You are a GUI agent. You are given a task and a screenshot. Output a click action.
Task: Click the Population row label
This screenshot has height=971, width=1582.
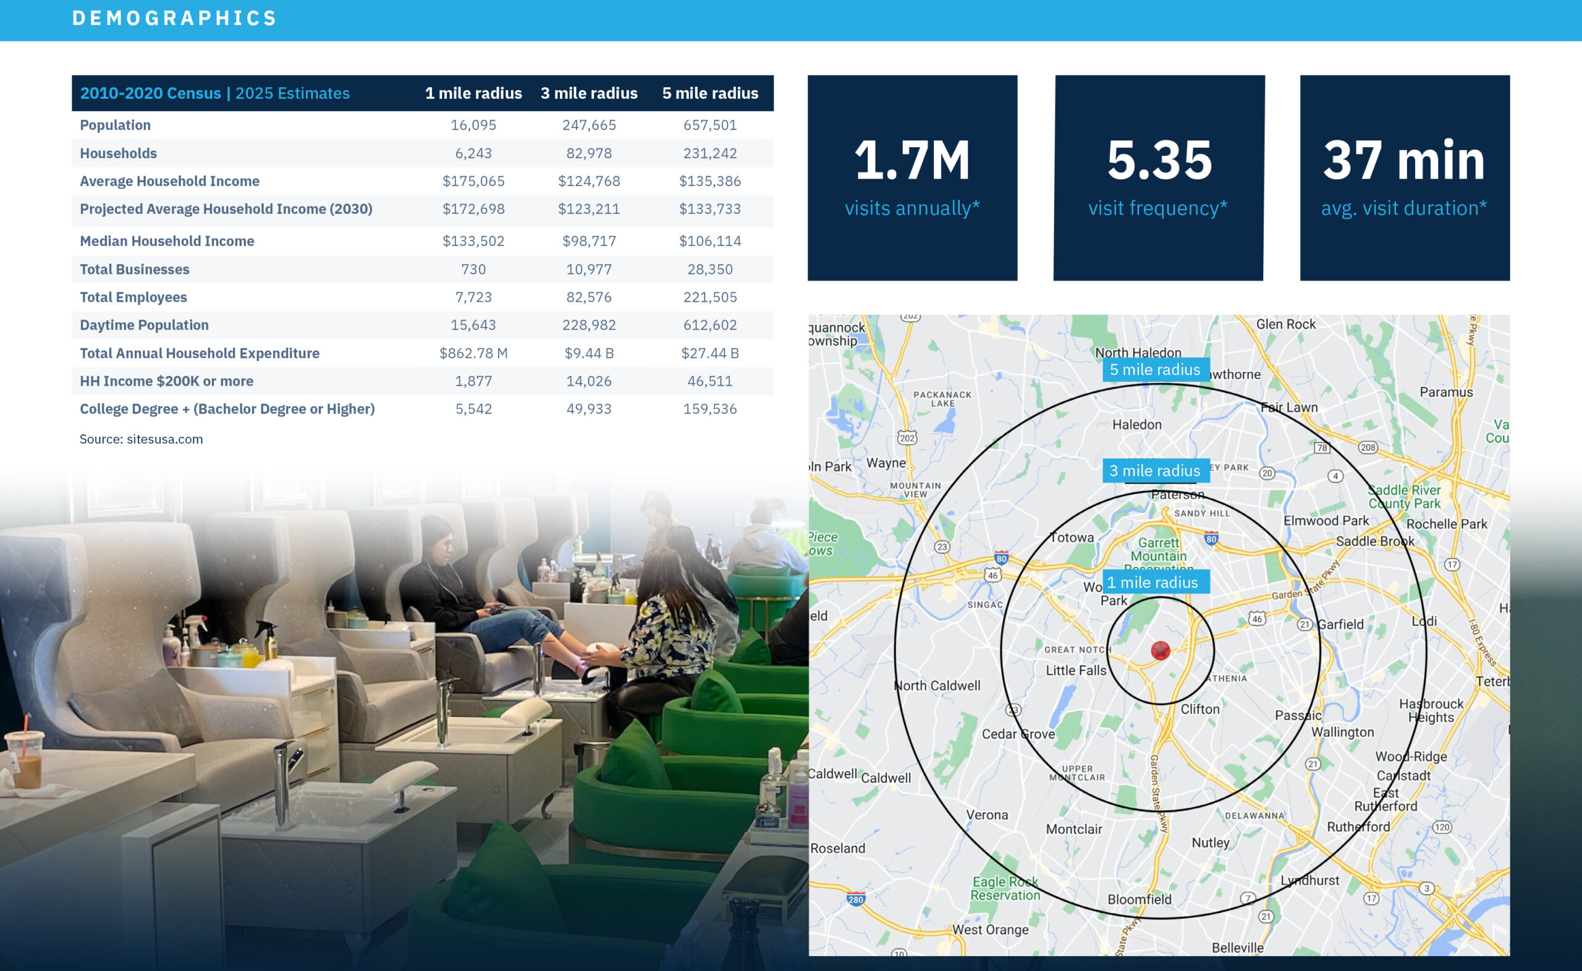coord(115,125)
